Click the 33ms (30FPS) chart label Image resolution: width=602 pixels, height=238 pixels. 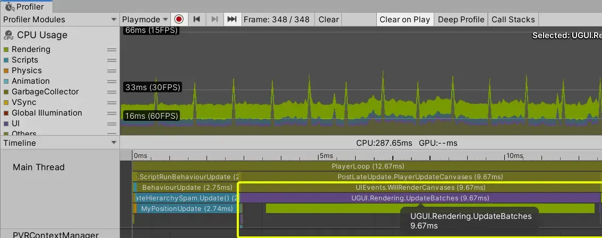point(153,87)
